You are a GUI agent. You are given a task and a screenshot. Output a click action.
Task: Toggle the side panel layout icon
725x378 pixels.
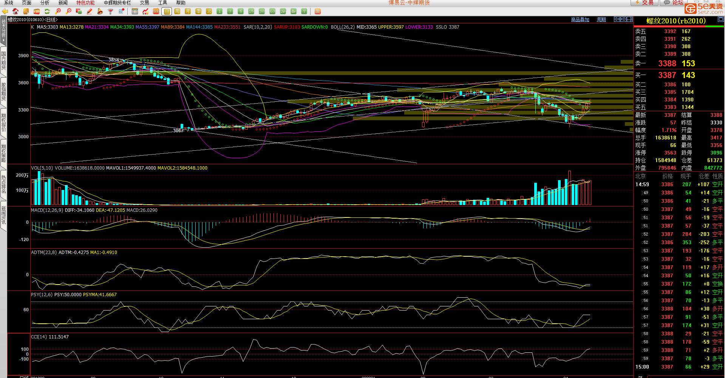629,19
